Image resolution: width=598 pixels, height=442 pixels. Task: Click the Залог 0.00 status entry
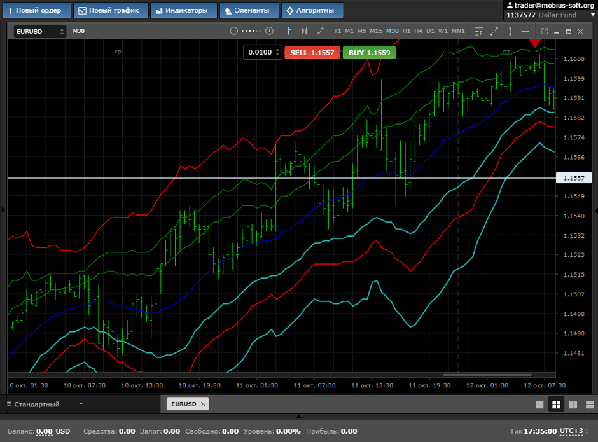(160, 431)
